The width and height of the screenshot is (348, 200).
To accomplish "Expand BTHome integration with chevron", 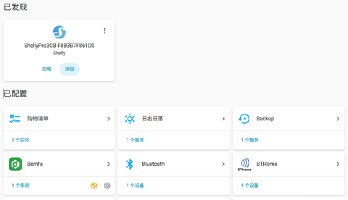I will [x=338, y=164].
